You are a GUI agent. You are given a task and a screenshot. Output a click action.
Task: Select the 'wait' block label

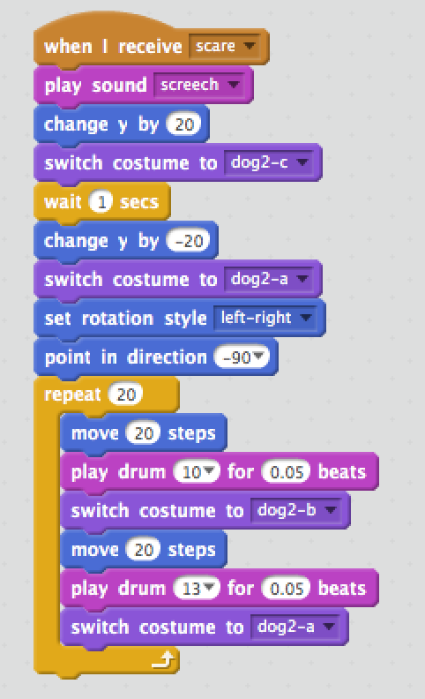click(63, 202)
